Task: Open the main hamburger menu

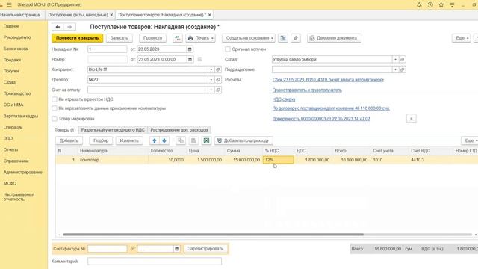Action: pos(9,5)
